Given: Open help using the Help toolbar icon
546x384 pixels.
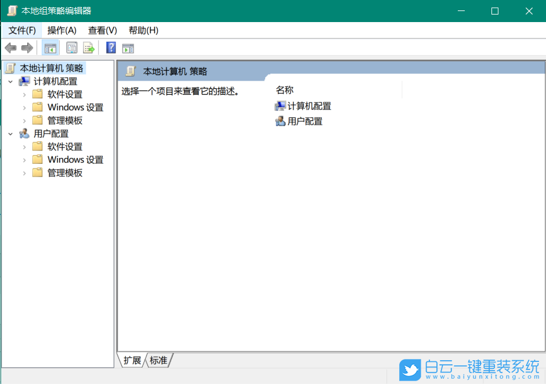Looking at the screenshot, I should tap(110, 48).
